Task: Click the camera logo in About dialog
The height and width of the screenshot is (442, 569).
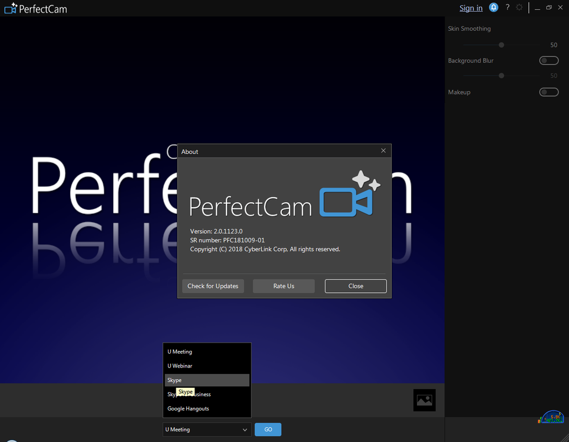Action: [x=350, y=194]
